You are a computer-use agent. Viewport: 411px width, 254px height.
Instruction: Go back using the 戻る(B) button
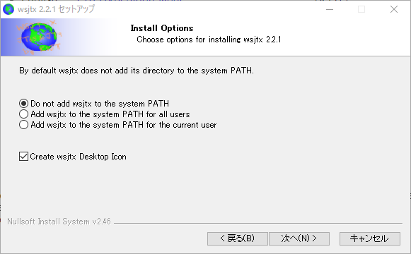point(238,238)
